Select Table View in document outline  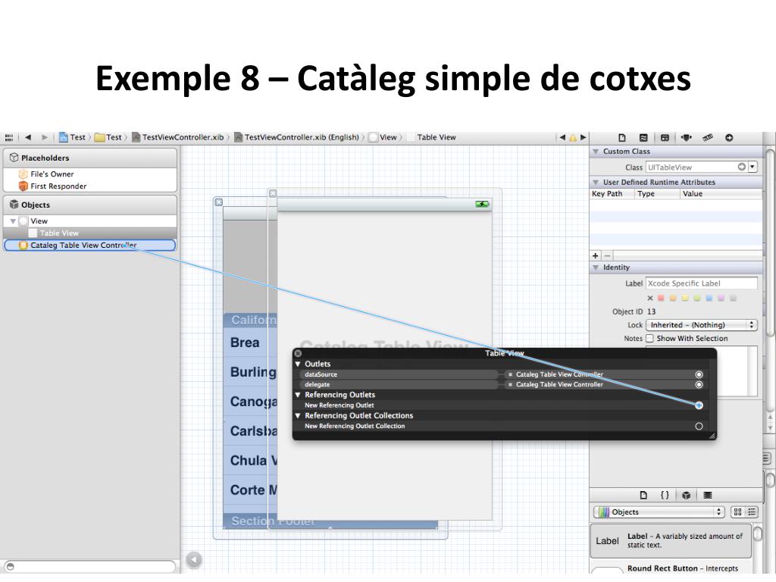click(x=90, y=233)
